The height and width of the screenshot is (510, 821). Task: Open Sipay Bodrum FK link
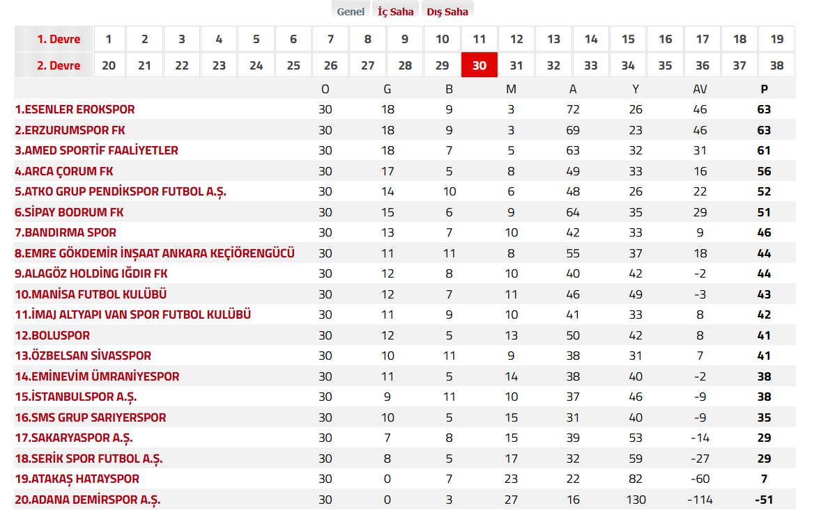(x=69, y=212)
